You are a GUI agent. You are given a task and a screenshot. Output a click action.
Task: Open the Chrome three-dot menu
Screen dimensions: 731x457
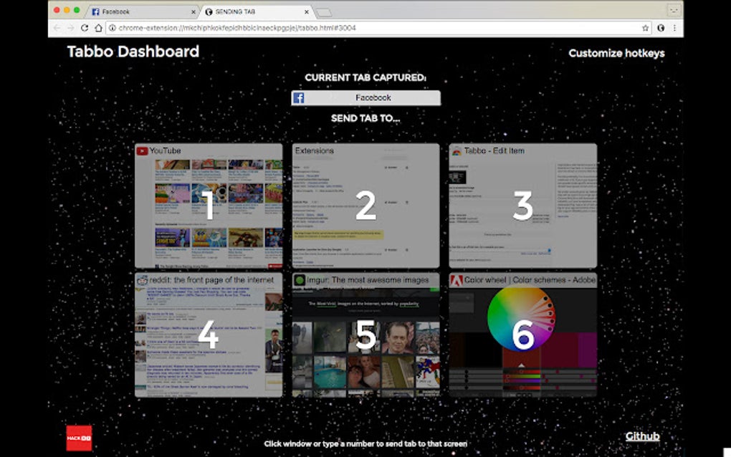coord(674,28)
